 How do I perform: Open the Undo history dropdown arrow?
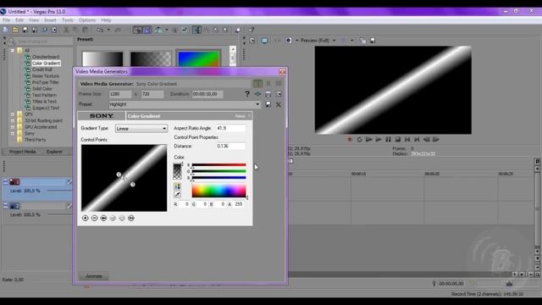(x=108, y=30)
